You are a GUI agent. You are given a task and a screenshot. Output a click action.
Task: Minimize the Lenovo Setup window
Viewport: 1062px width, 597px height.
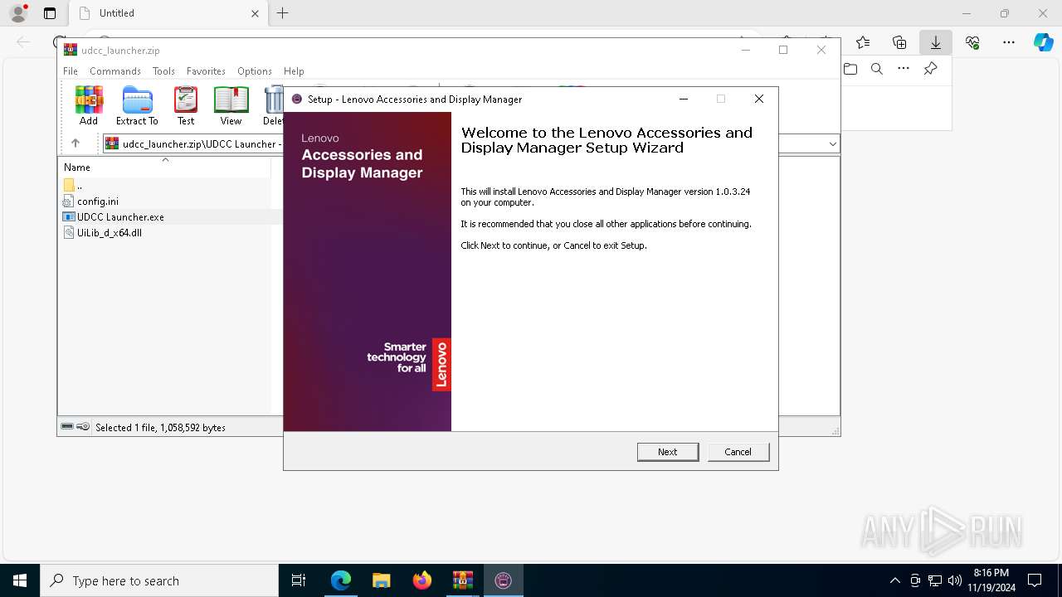point(684,99)
